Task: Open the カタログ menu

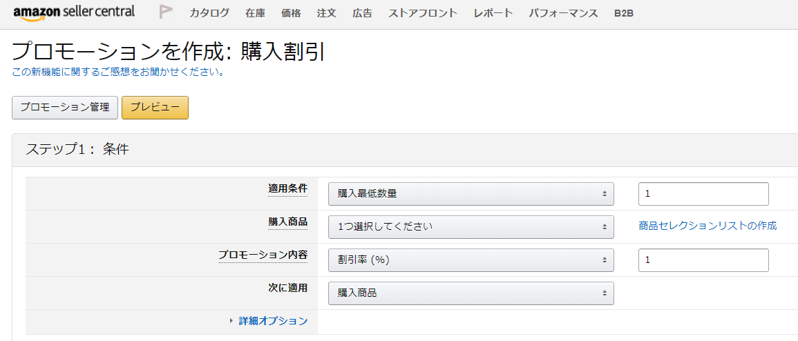Action: click(209, 13)
